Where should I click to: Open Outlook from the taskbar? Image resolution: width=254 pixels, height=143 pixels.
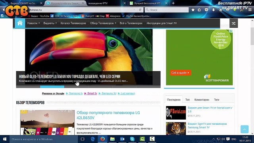tap(122, 139)
